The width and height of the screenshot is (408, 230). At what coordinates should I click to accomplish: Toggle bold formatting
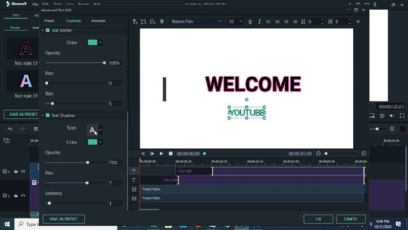point(250,22)
